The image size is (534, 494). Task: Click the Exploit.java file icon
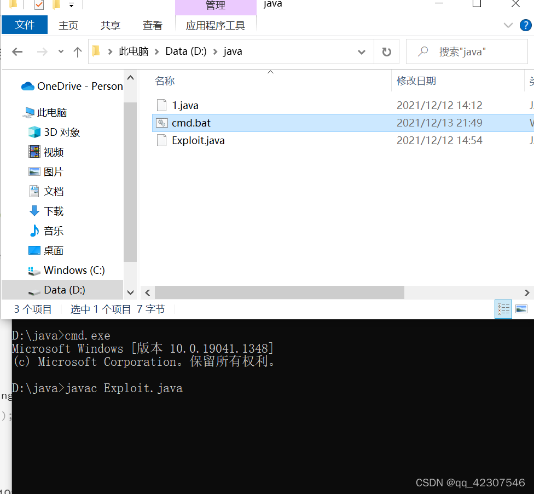point(162,140)
